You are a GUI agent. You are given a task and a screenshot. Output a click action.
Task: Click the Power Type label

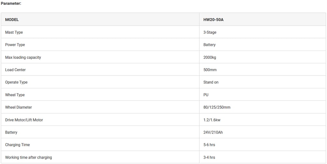(x=15, y=45)
